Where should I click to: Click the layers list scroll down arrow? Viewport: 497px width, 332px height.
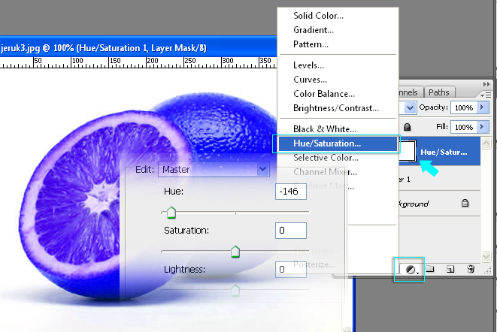[x=486, y=255]
